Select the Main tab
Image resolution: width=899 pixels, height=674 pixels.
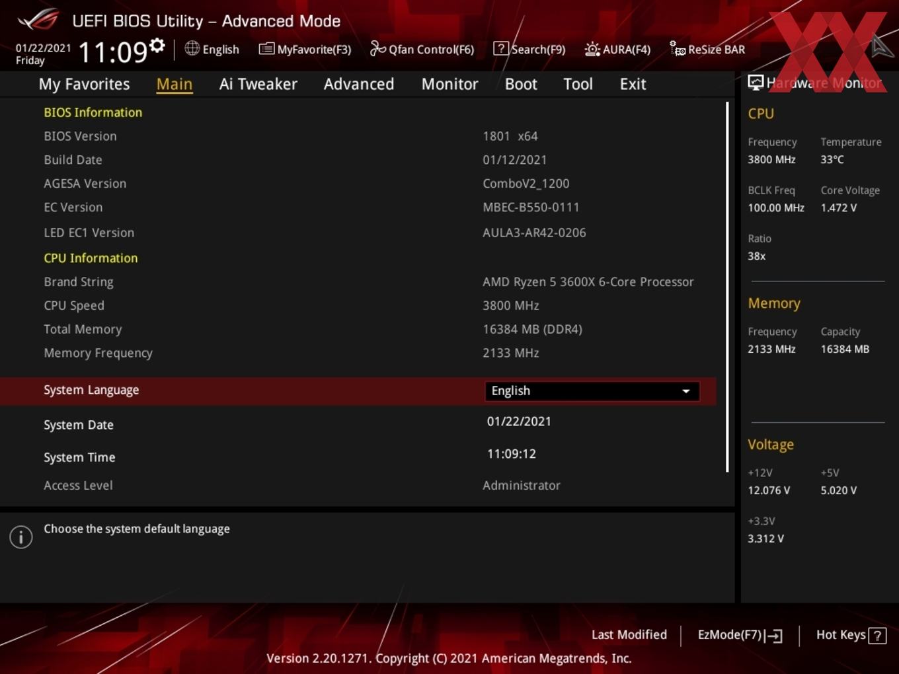pos(175,84)
